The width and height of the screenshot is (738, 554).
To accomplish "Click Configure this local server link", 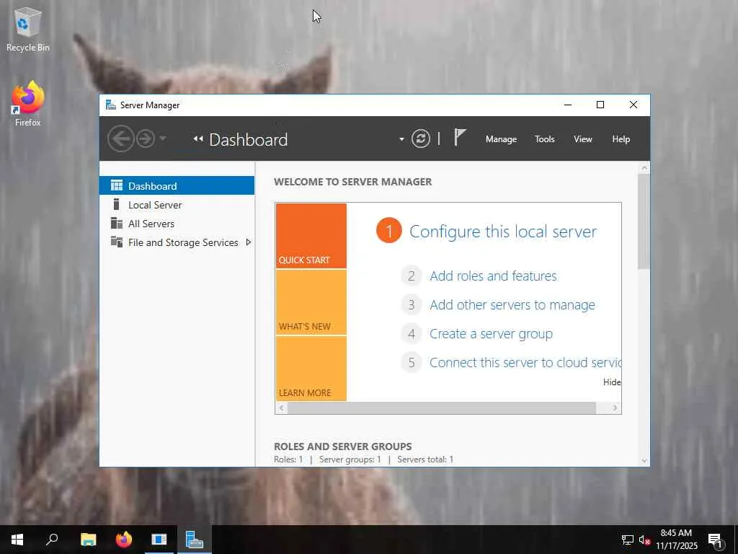I will [x=502, y=232].
